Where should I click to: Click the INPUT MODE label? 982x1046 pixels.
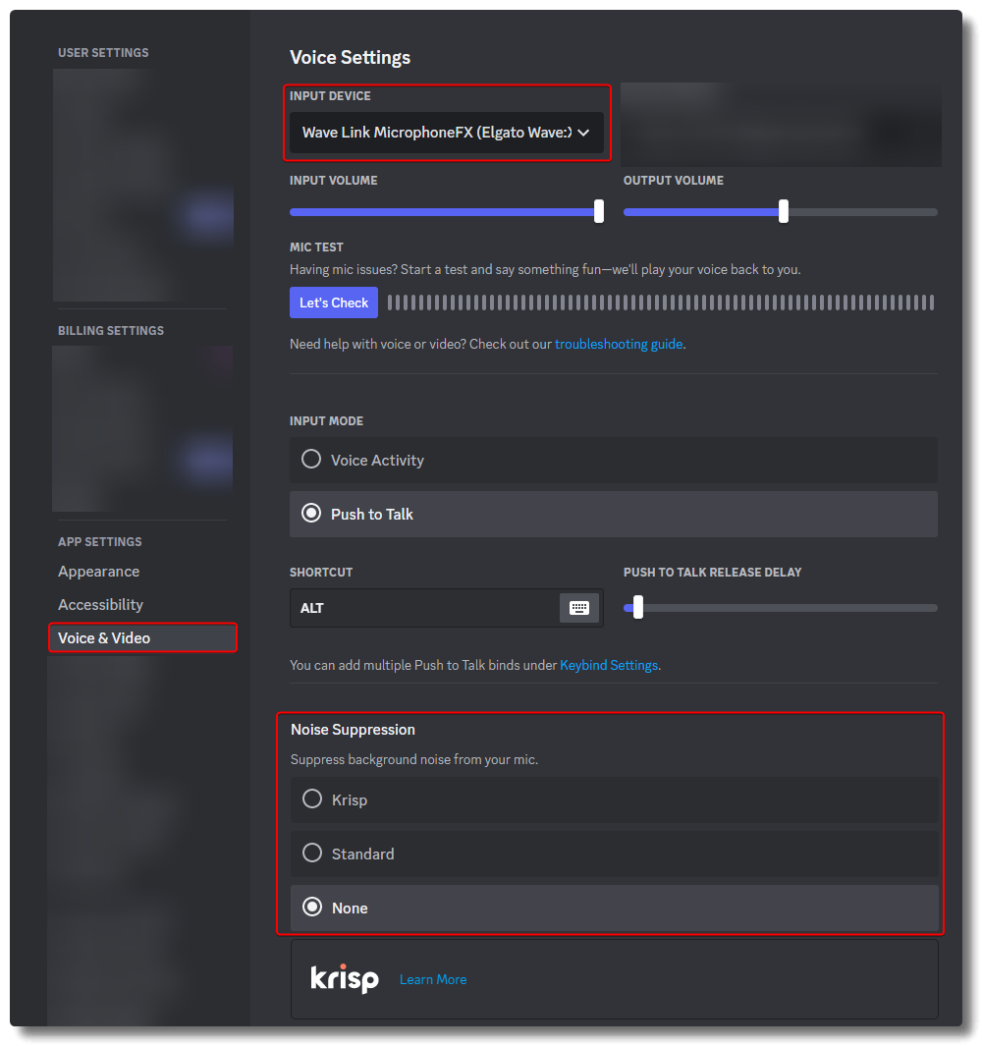pos(326,421)
